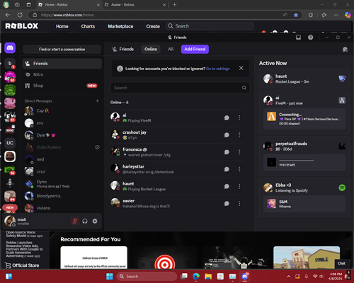354x283 pixels.
Task: Open Roblox Home menu item
Action: pos(62,26)
